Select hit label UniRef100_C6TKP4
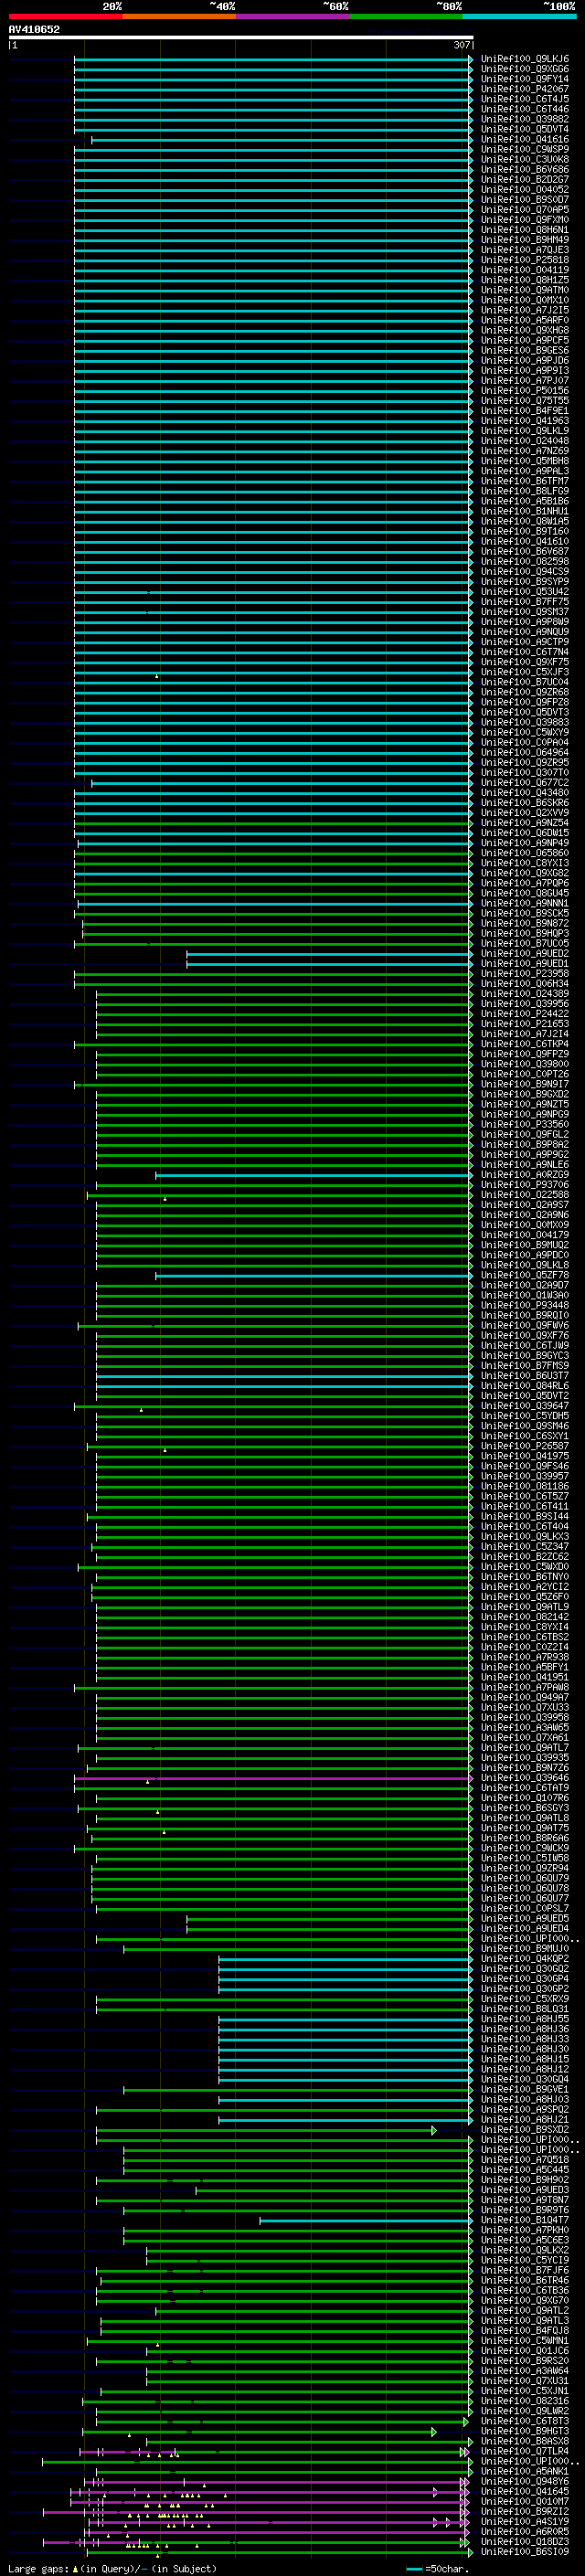The image size is (585, 2576). click(x=525, y=1044)
